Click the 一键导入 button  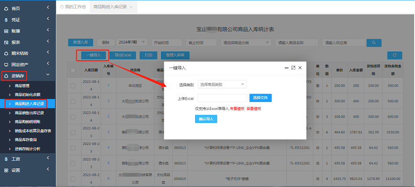point(94,55)
